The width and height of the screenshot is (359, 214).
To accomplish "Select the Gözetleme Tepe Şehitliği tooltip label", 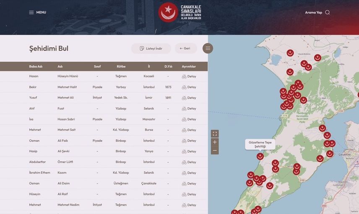I will click(260, 144).
